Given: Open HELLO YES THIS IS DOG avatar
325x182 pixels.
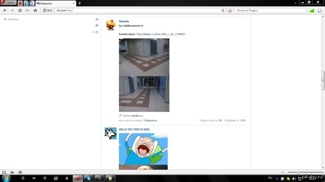Looking at the screenshot, I should tap(110, 133).
